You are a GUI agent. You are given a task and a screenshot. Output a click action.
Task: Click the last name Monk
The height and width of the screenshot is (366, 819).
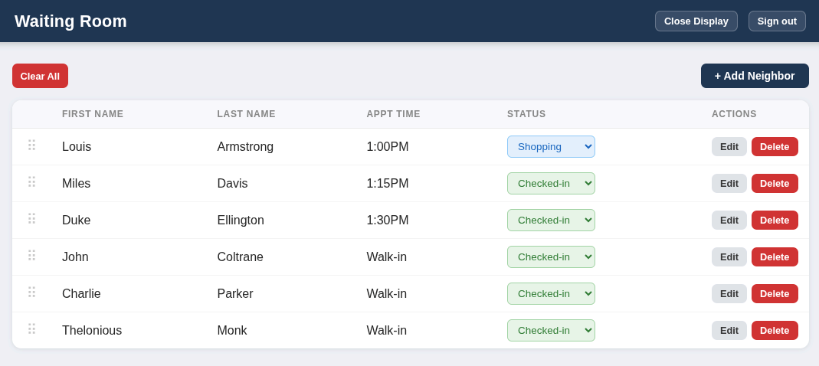tap(232, 331)
